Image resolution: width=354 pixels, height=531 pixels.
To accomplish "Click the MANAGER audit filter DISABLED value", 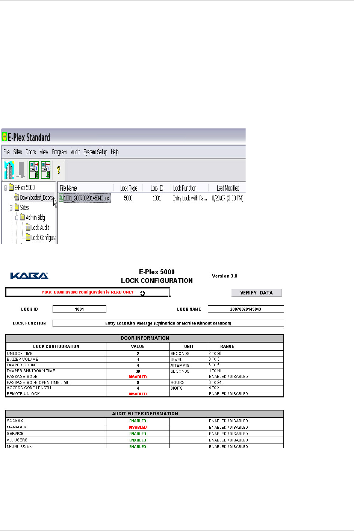I will 138,427.
